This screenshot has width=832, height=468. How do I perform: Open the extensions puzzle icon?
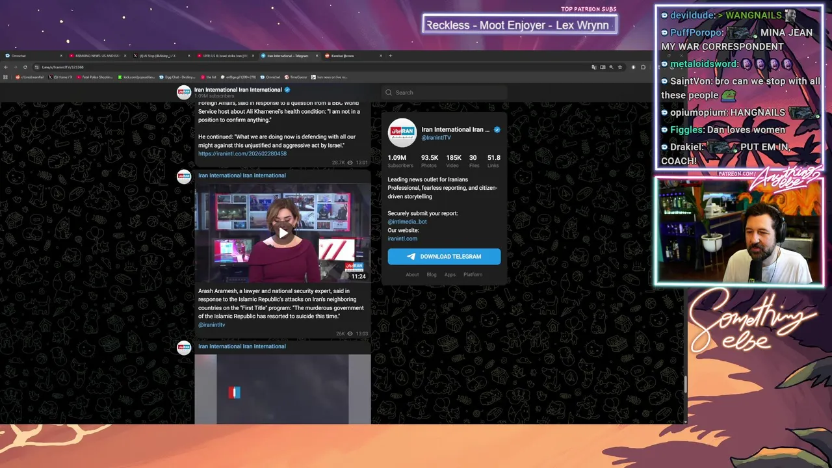pos(643,67)
